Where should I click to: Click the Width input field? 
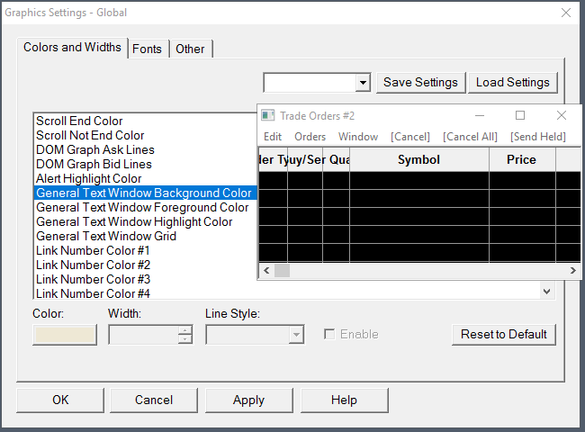[144, 334]
